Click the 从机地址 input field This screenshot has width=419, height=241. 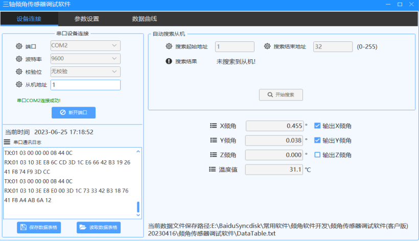(85, 85)
